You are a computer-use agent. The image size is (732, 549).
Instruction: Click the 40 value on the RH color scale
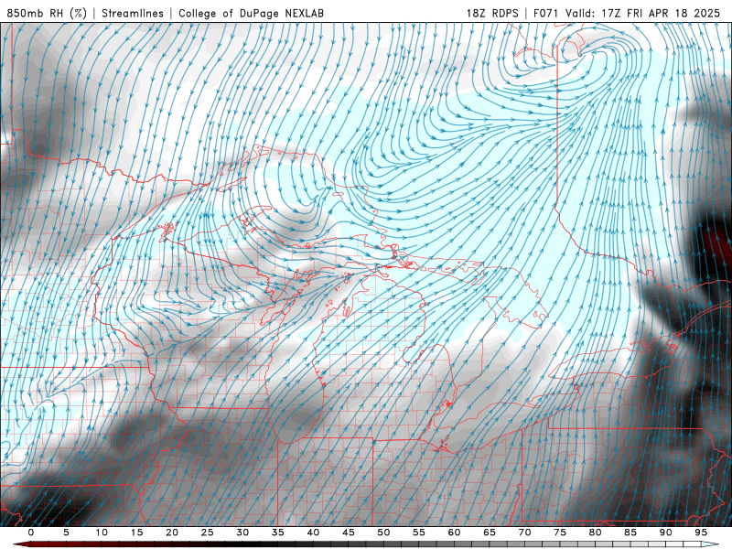coord(313,533)
